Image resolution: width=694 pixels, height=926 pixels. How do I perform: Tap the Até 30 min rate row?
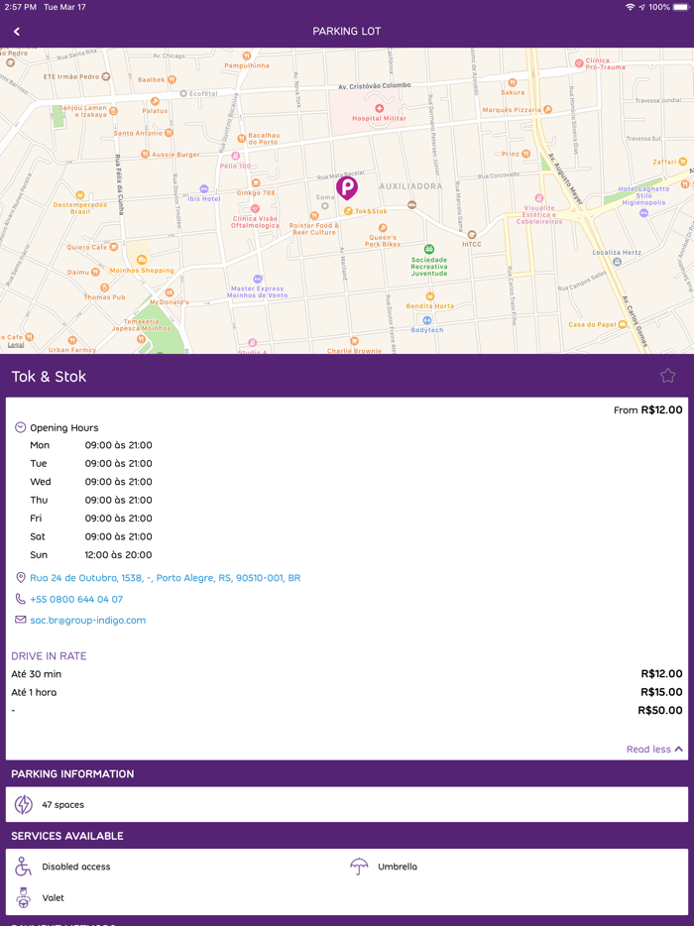(x=347, y=674)
